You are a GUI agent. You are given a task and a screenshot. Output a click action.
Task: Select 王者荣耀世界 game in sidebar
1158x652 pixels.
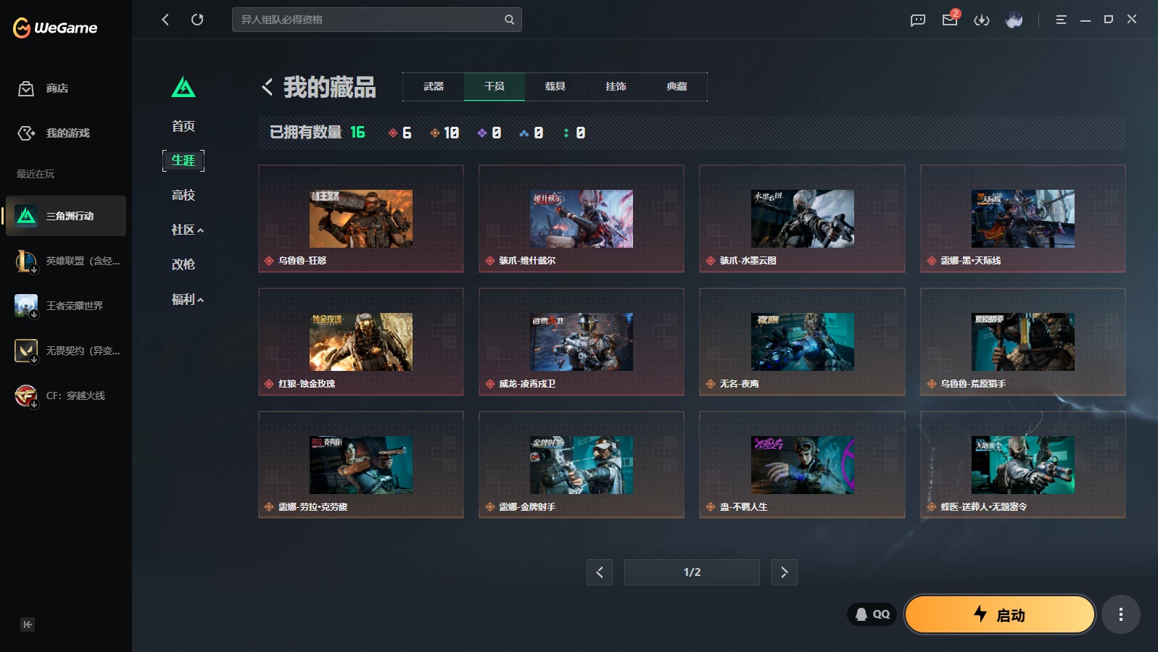66,306
